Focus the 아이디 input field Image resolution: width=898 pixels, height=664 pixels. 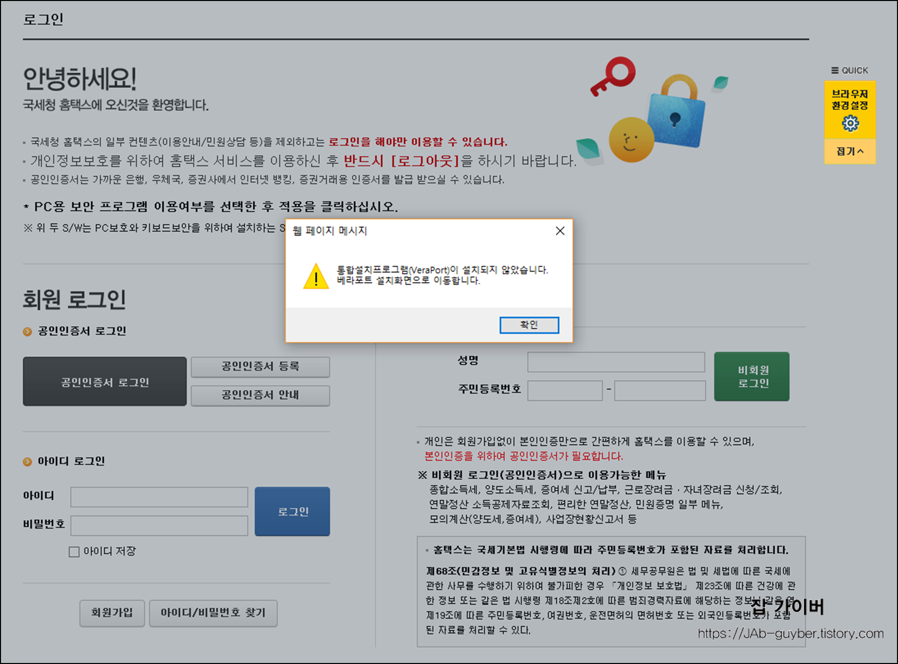[159, 497]
